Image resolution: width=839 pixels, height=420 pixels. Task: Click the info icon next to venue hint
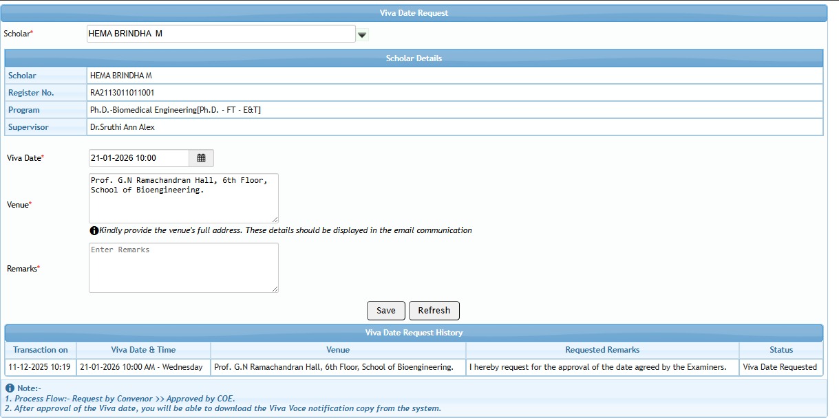click(x=94, y=231)
